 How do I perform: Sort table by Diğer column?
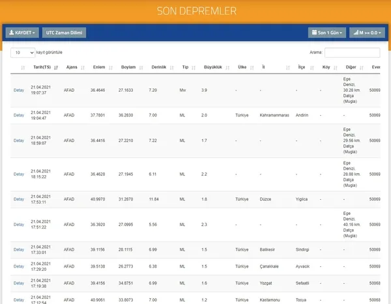(x=361, y=68)
